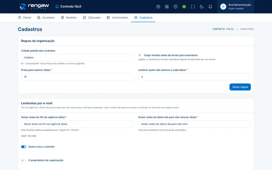The width and height of the screenshot is (272, 170).
Task: Click the Lembretes por e-mail heading
Action: (x=37, y=103)
